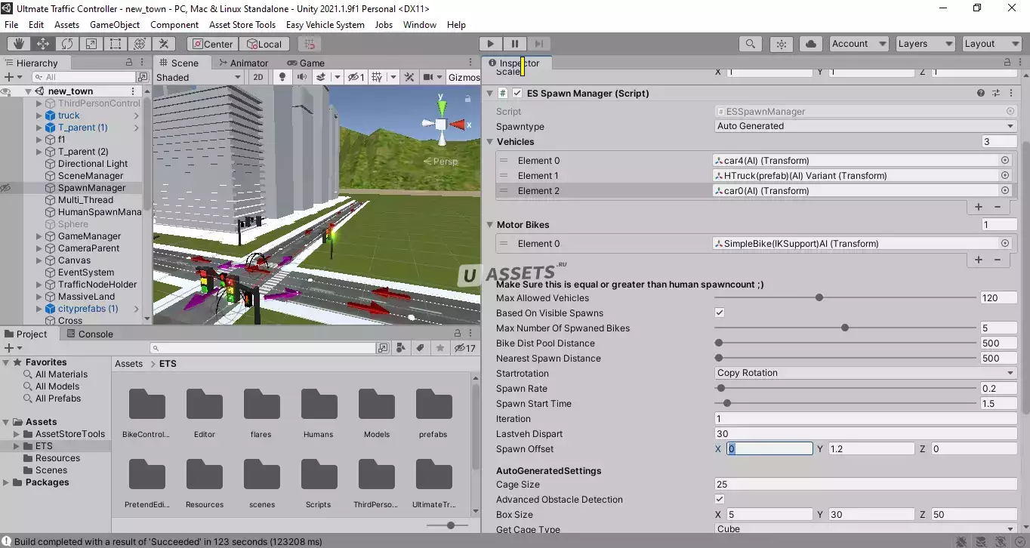Open the Easy Vehicle System menu
Screen dimensions: 1030x548
coord(325,24)
